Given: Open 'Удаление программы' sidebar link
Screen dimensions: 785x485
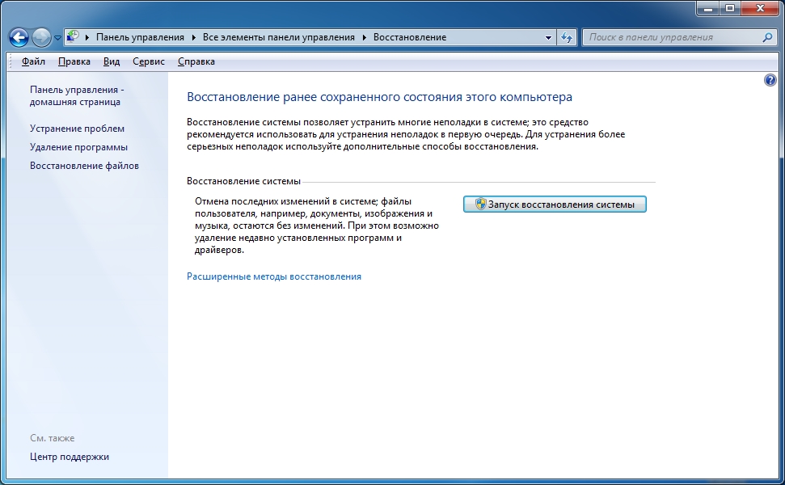Looking at the screenshot, I should (x=78, y=147).
